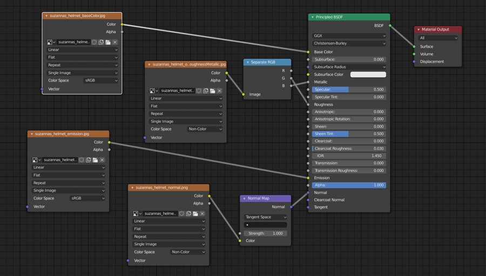
Task: Click the Color output socket of baseColor node
Action: point(122,24)
